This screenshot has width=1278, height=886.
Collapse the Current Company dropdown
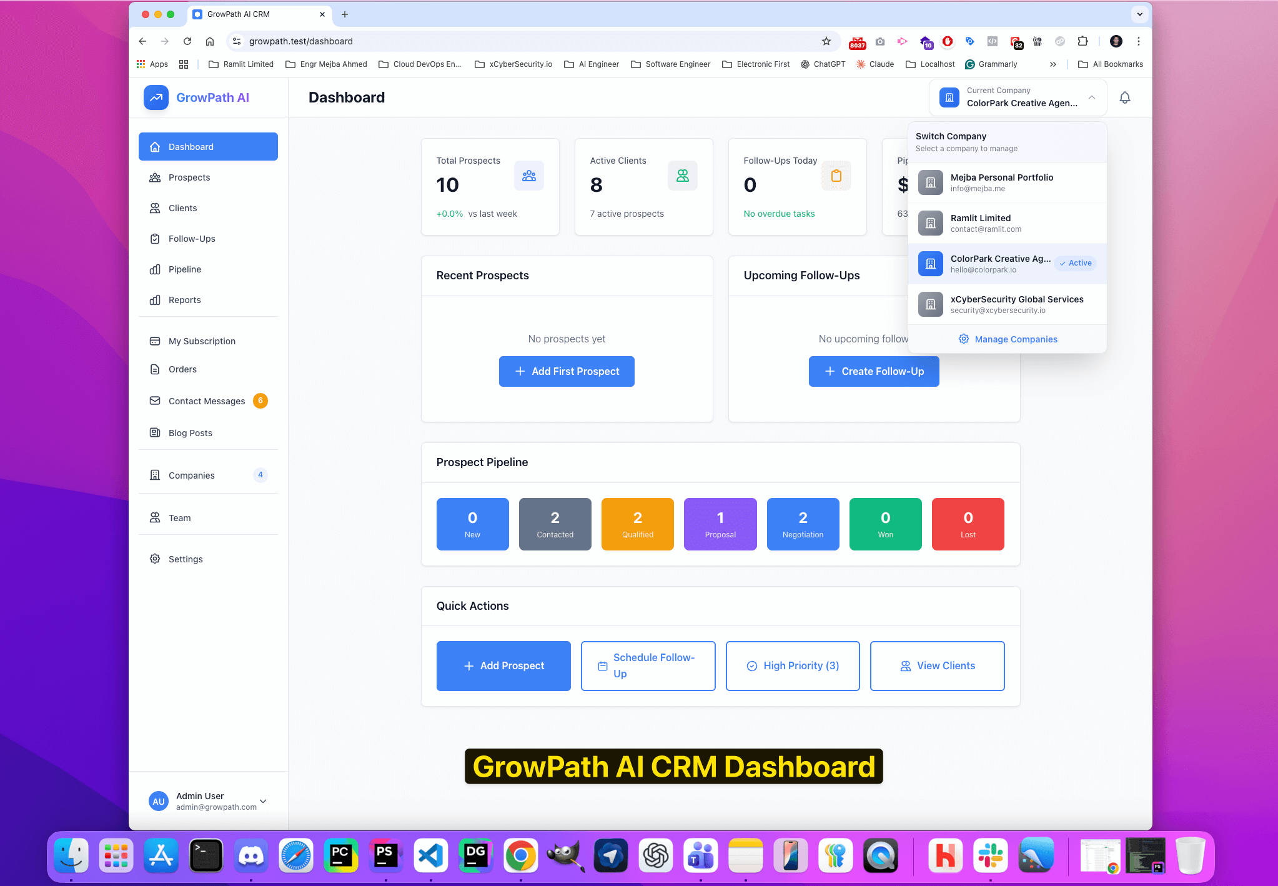pyautogui.click(x=1091, y=97)
